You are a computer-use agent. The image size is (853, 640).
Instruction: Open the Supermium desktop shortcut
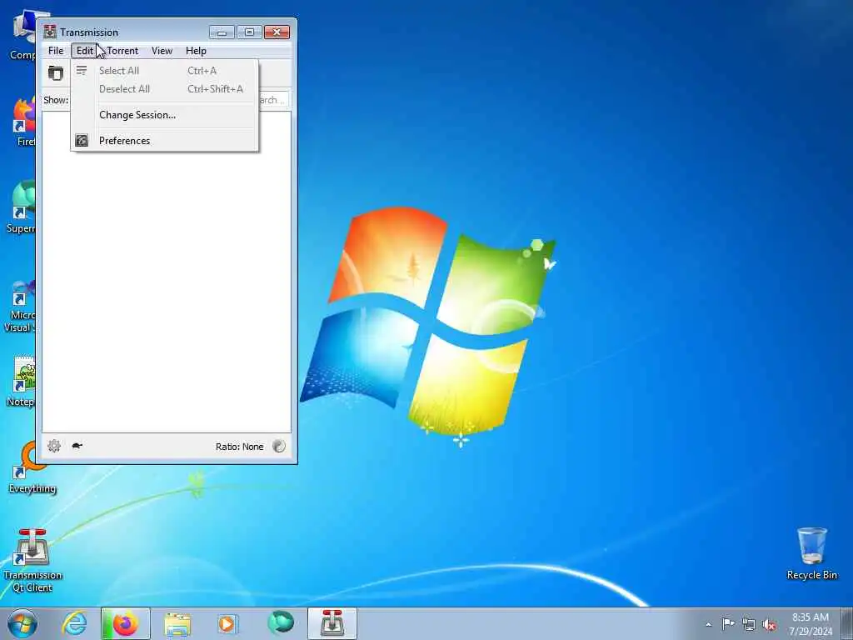coord(21,207)
